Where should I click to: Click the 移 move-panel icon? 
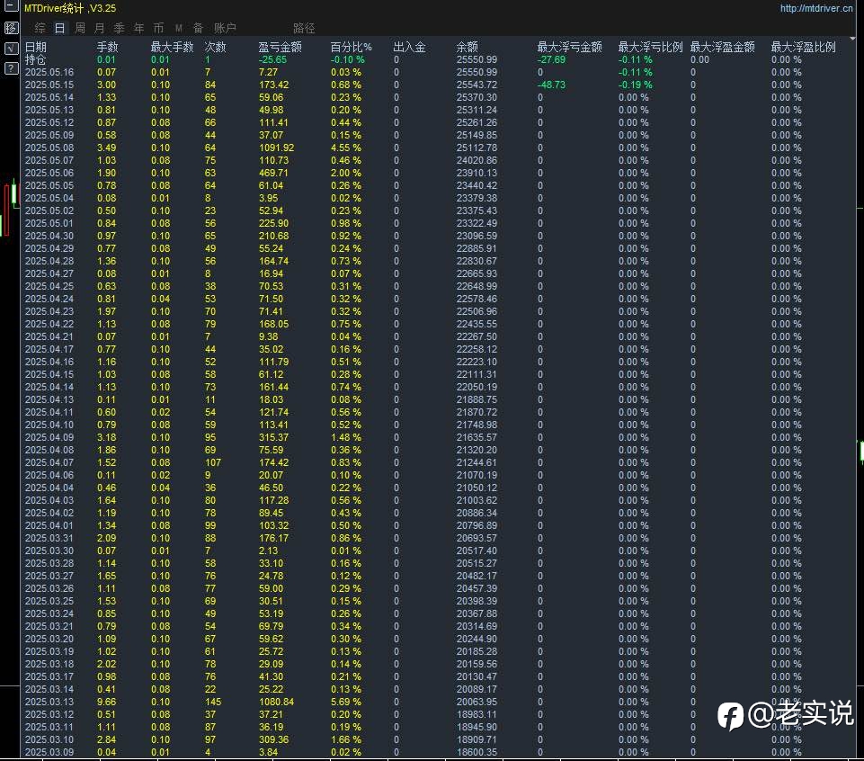tap(11, 28)
